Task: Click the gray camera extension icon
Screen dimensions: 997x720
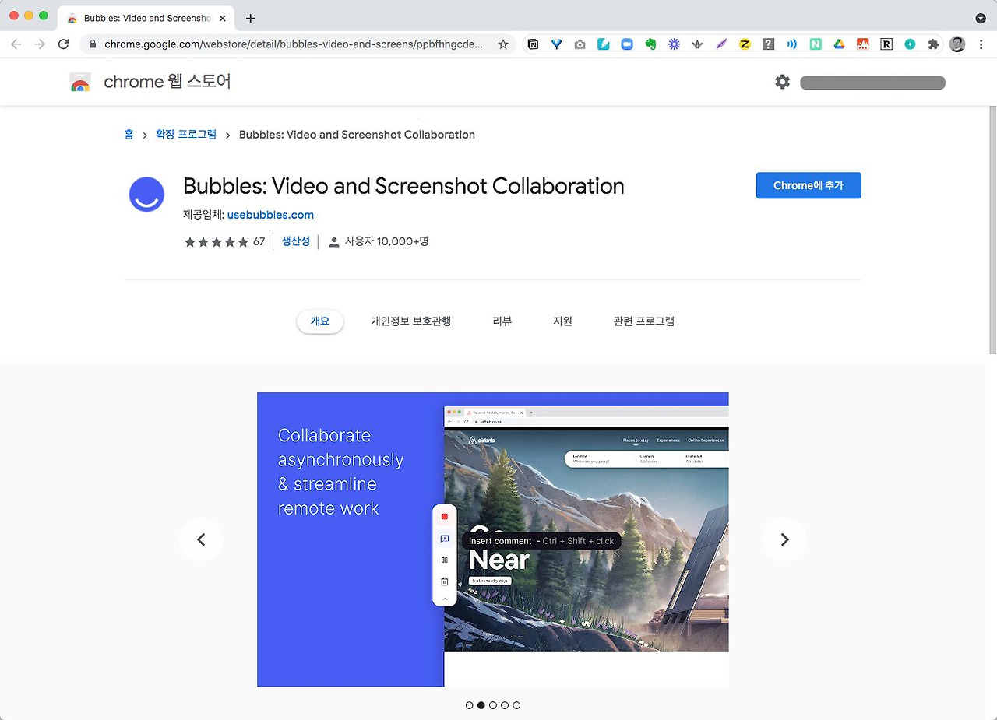Action: coord(580,44)
